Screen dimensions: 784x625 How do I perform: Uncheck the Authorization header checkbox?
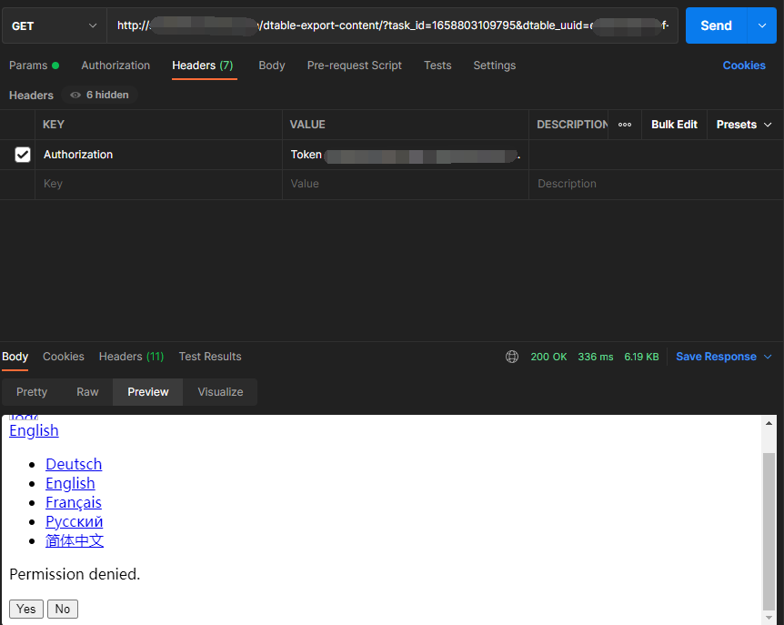[x=23, y=155]
